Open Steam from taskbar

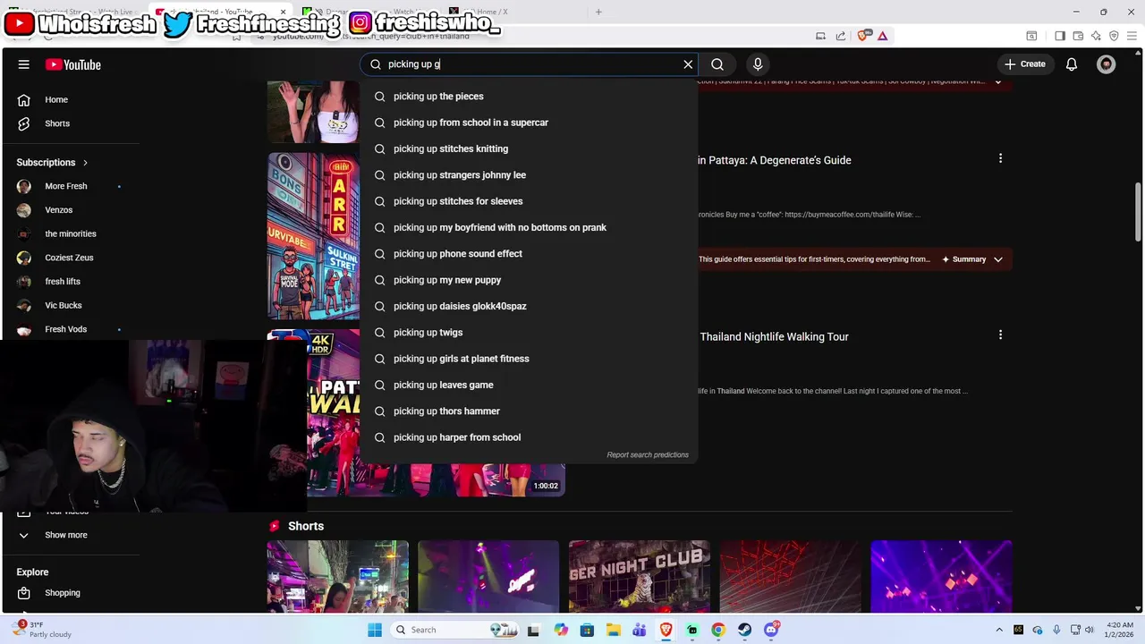click(x=744, y=630)
